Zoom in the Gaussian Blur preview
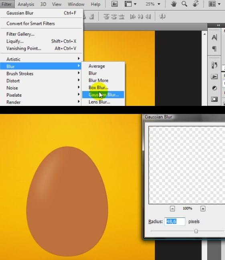The image size is (225, 260). (203, 209)
